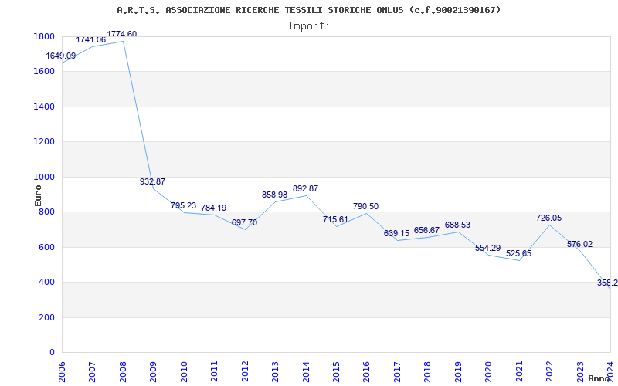The width and height of the screenshot is (618, 386).
Task: Click the 2018 year label
Action: tap(428, 372)
